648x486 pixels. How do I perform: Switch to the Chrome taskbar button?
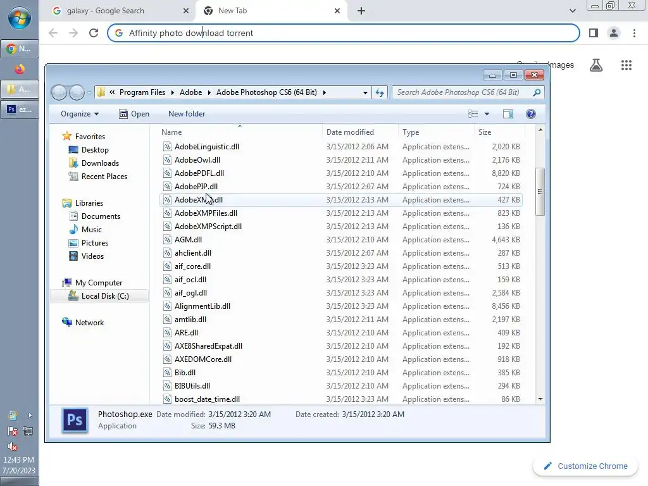pos(20,49)
